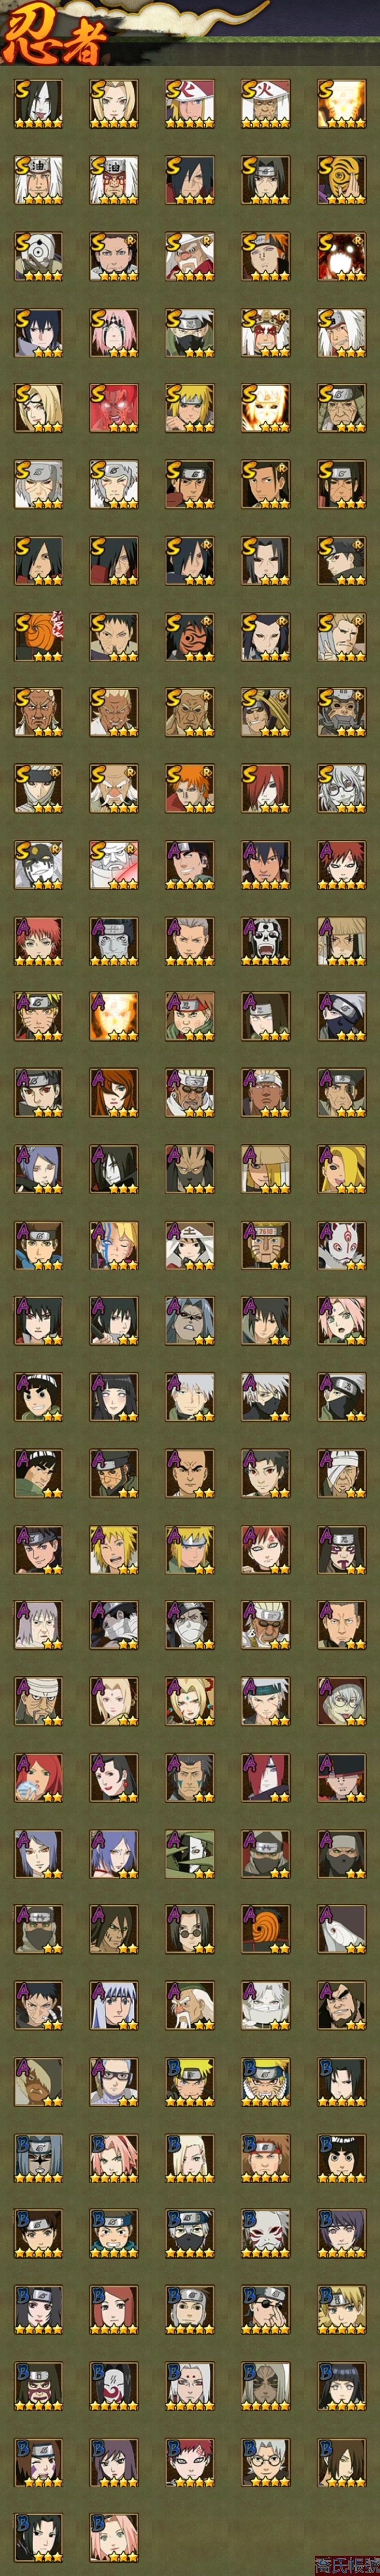Pick the S-rank Sasuke icon beside Sakura
This screenshot has height=2576, width=380.
click(x=38, y=332)
